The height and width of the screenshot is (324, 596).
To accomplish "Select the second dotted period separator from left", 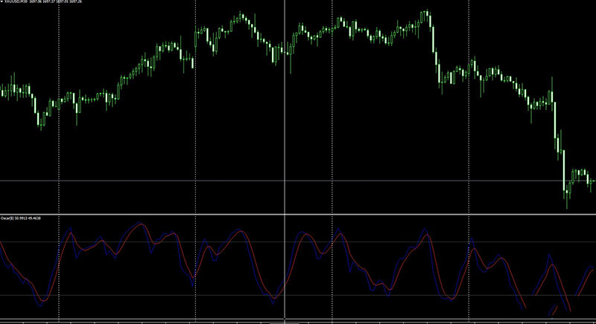I will tap(194, 149).
